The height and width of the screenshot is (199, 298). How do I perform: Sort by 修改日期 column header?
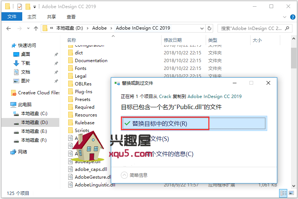click(x=173, y=40)
